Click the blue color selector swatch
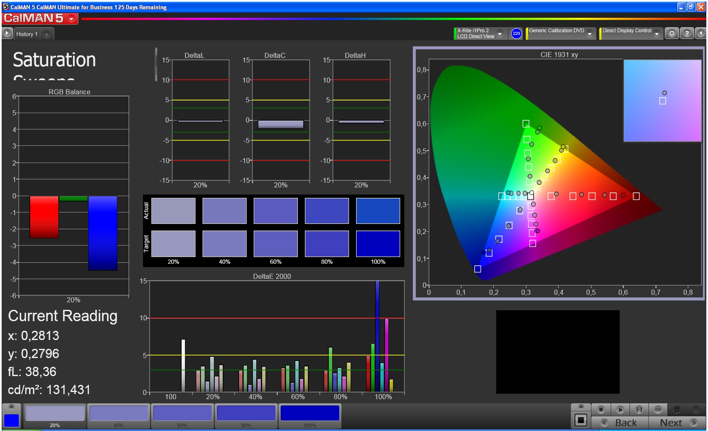Image resolution: width=708 pixels, height=431 pixels. click(11, 421)
